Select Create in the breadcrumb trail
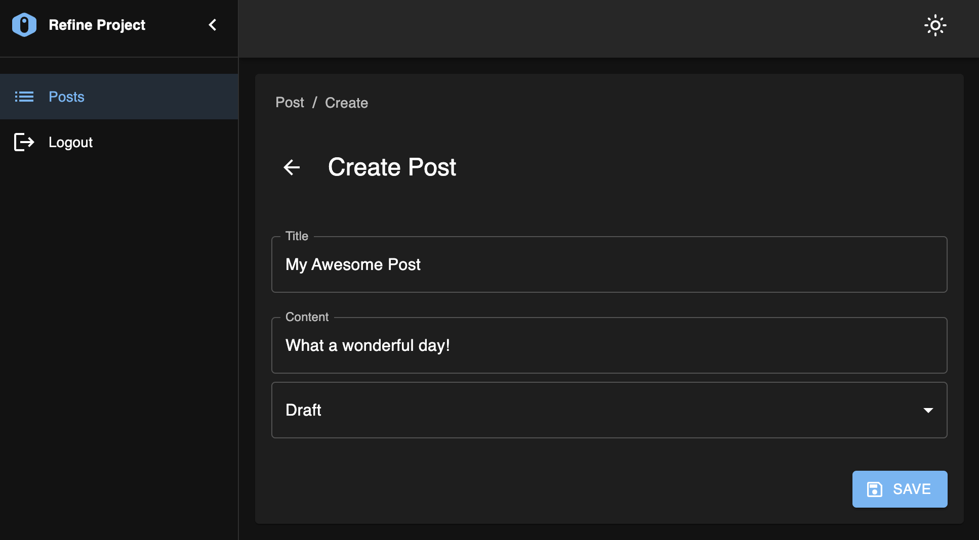 346,102
